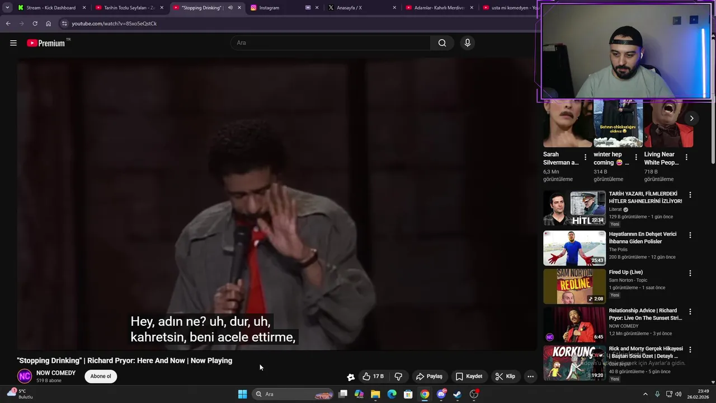The image size is (716, 403).
Task: Focus the YouTube 'Ara' search field
Action: (x=331, y=43)
